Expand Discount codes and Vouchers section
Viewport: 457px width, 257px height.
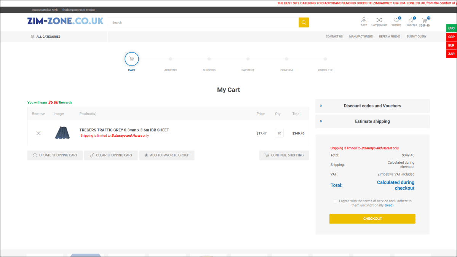[x=372, y=106]
